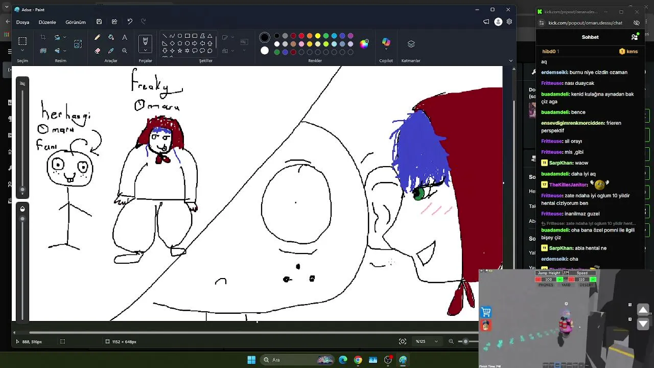
Task: Open the Windows Start menu
Action: [251, 360]
